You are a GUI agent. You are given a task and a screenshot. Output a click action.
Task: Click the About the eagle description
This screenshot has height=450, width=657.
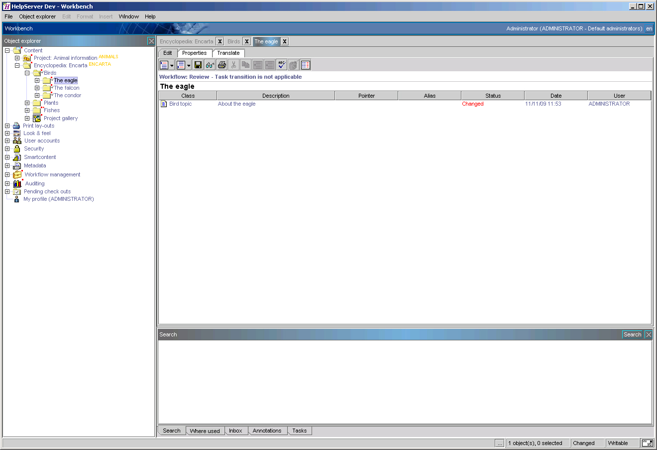[236, 104]
